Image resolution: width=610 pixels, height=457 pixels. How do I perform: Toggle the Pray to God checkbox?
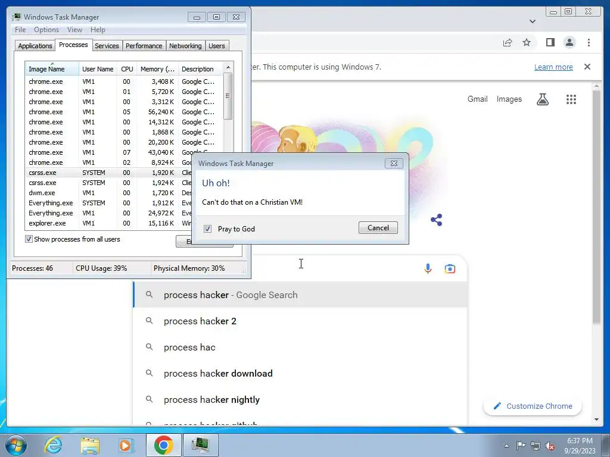pos(207,228)
